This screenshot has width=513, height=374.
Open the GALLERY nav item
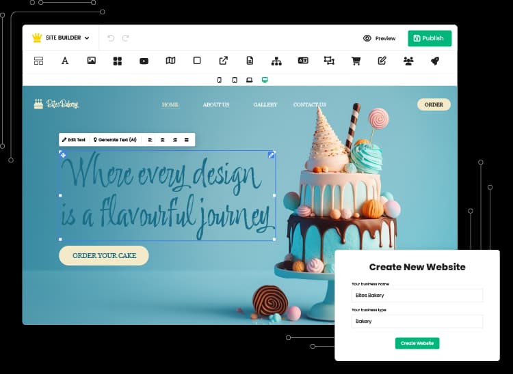click(265, 104)
